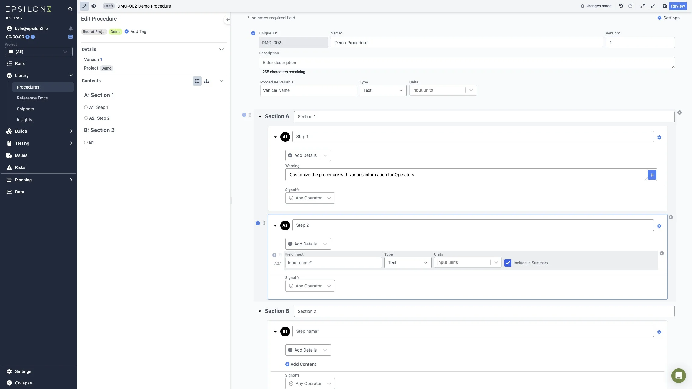Collapse step A1 triangle
692x389 pixels.
point(275,137)
